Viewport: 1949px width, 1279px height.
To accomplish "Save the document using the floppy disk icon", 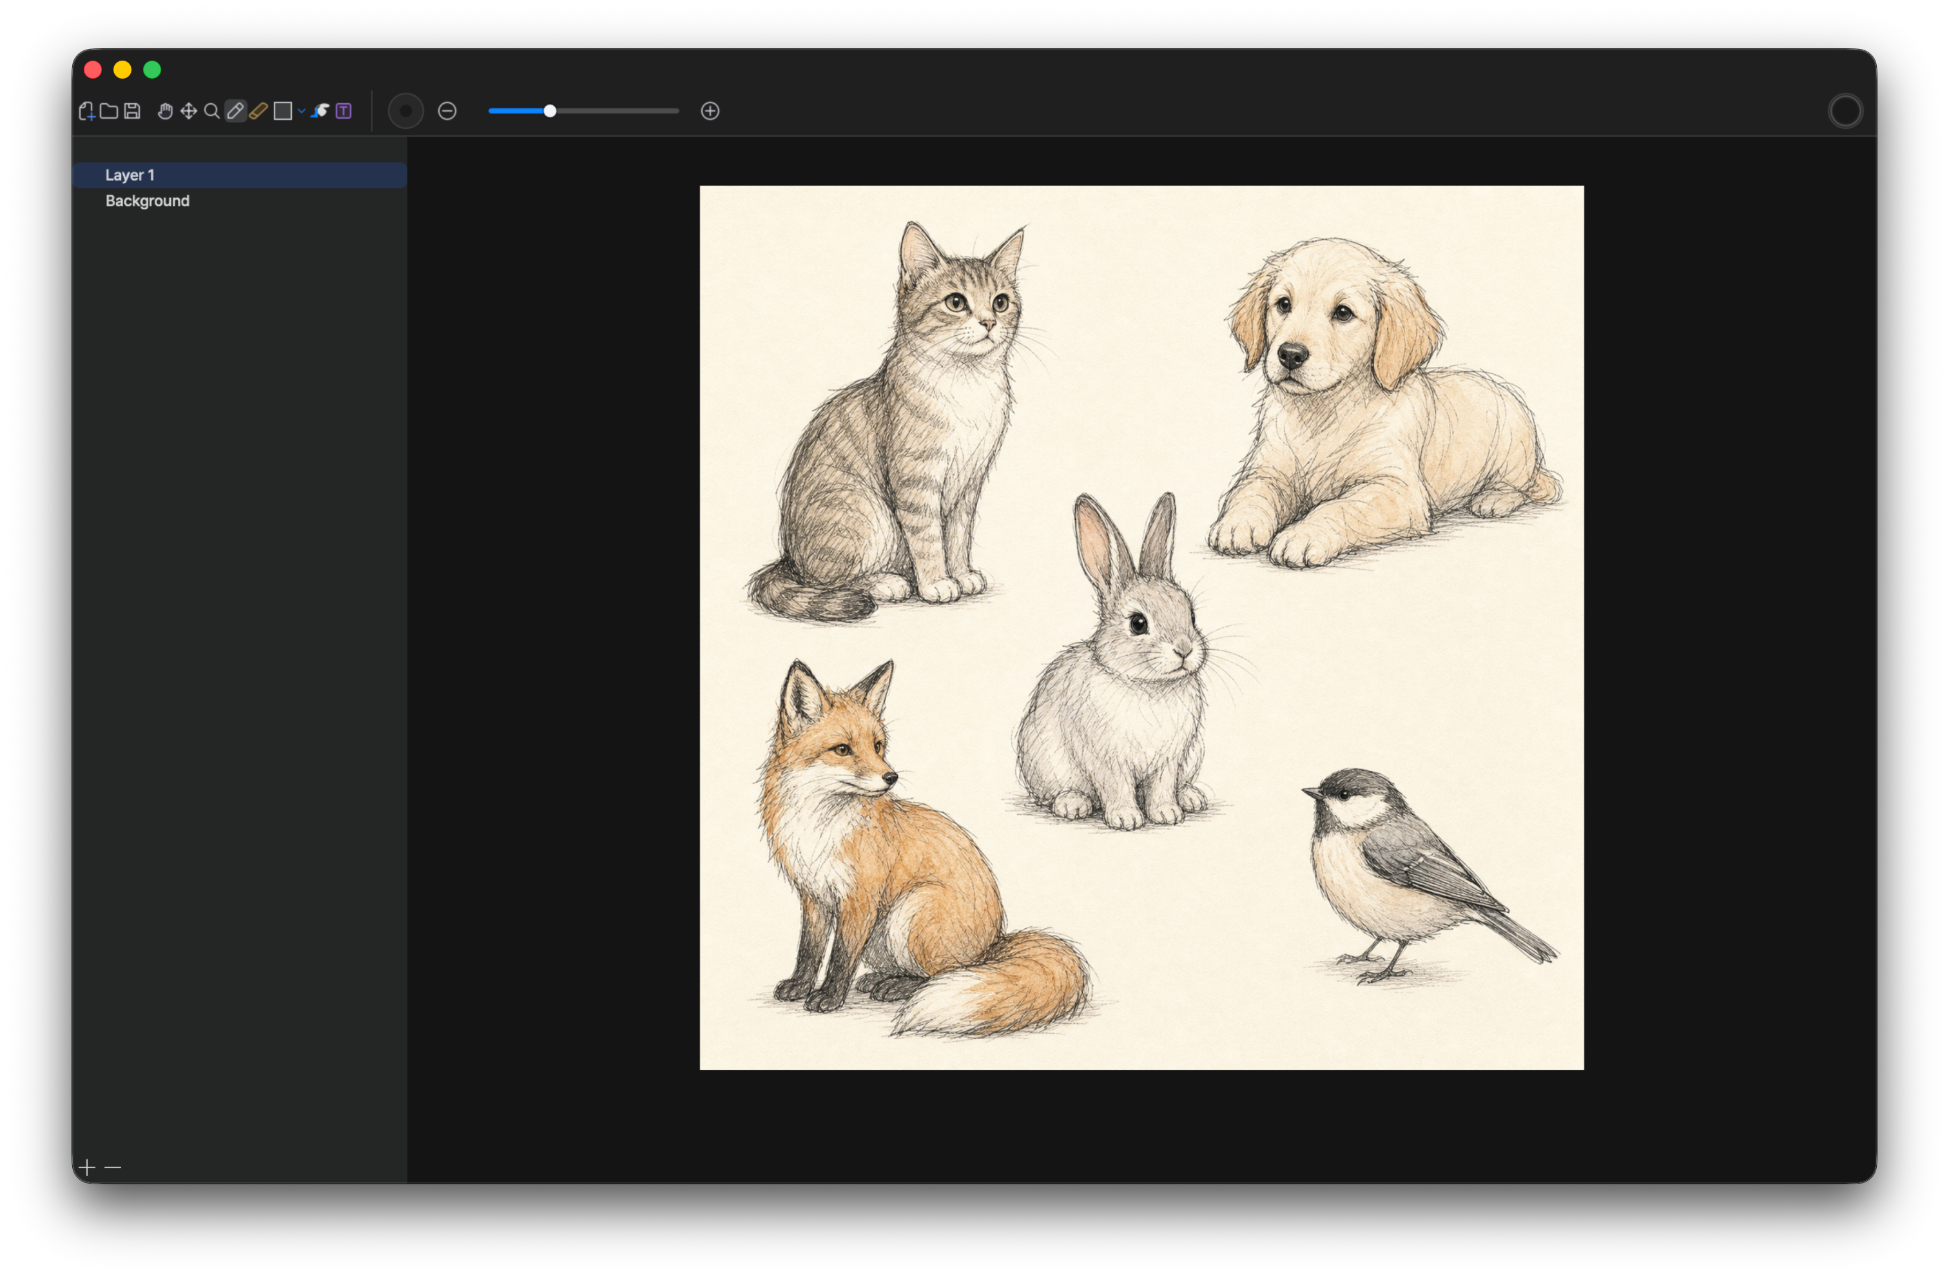I will 132,111.
